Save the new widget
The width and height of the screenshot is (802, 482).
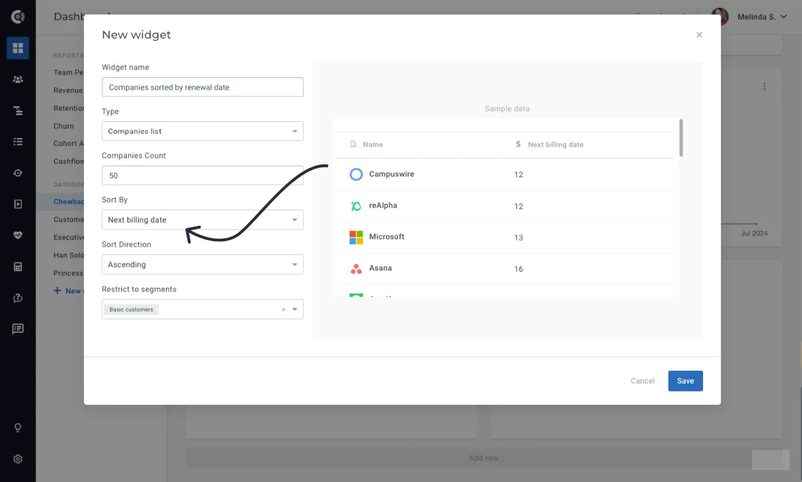click(686, 381)
